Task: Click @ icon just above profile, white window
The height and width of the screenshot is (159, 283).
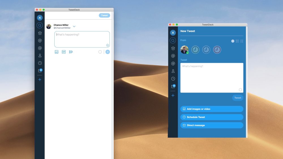Action: pyautogui.click(x=40, y=48)
